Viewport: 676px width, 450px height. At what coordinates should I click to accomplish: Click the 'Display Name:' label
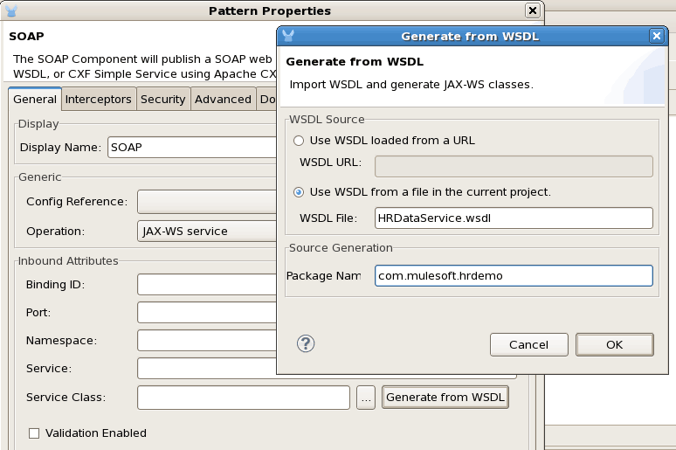[60, 148]
